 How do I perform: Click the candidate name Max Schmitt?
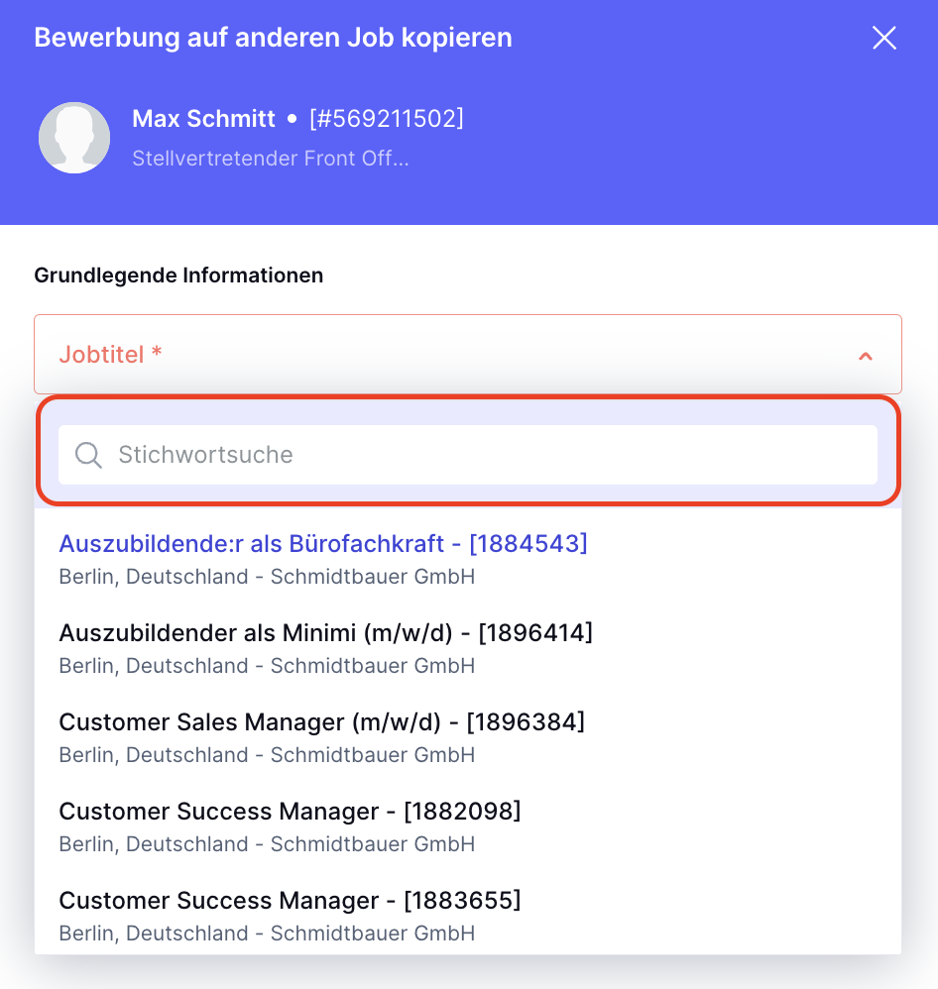(203, 119)
